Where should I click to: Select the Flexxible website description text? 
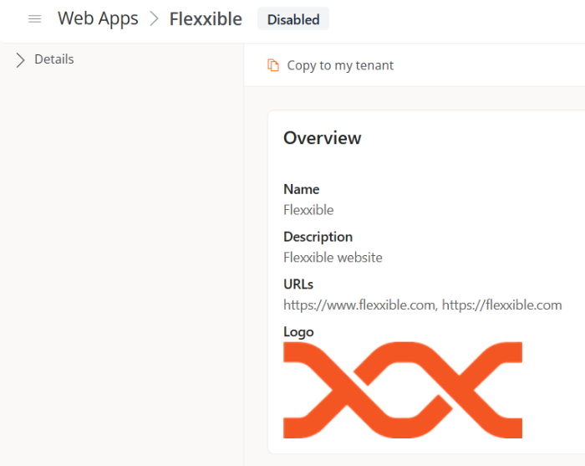[x=333, y=258]
